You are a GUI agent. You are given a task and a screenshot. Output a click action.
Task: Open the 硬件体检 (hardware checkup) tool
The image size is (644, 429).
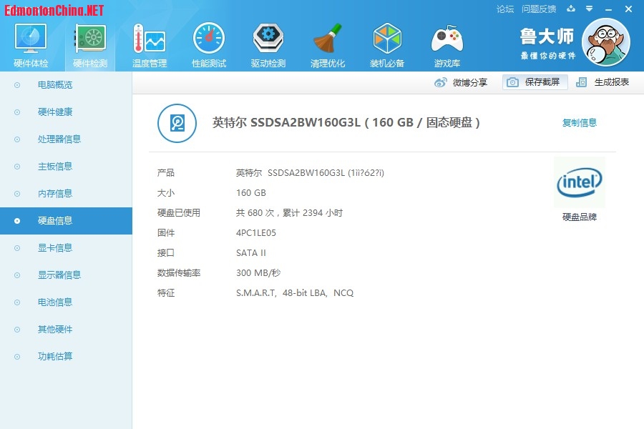29,43
